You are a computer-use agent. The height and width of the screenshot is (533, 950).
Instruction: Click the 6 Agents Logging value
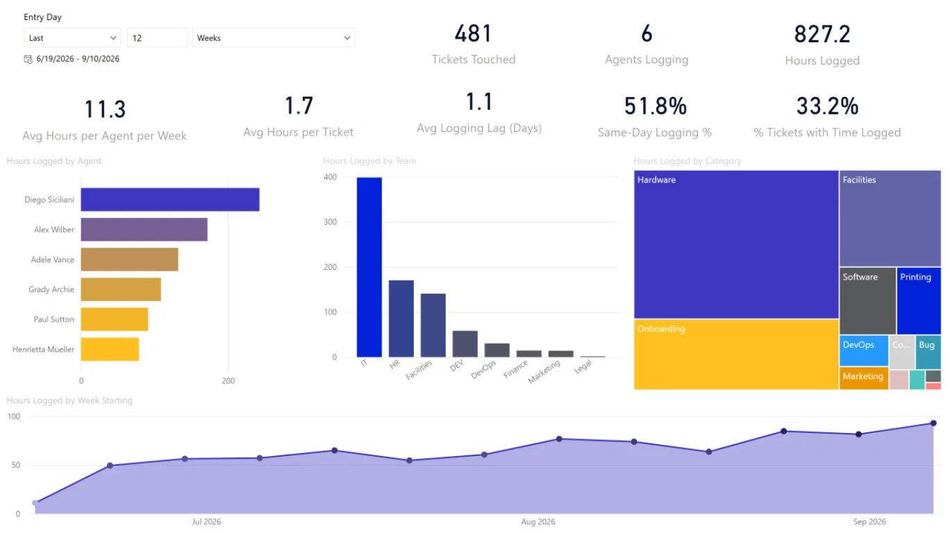click(647, 33)
